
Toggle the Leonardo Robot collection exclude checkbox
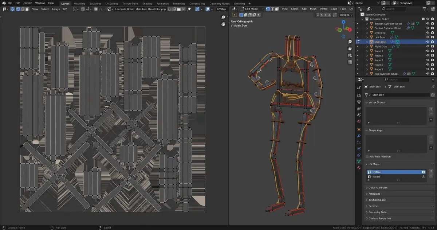point(423,19)
